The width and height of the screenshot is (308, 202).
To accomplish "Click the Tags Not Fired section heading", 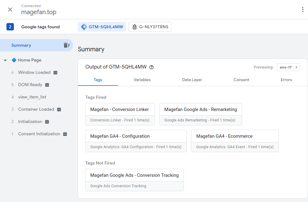I will click(100, 163).
